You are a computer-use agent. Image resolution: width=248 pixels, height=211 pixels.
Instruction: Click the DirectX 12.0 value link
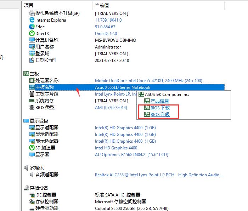[x=106, y=34]
